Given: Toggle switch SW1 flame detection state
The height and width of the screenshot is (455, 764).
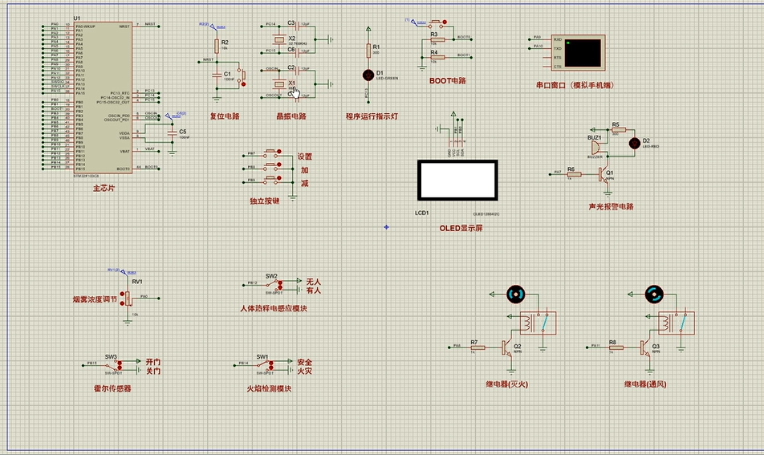Looking at the screenshot, I should click(x=265, y=365).
